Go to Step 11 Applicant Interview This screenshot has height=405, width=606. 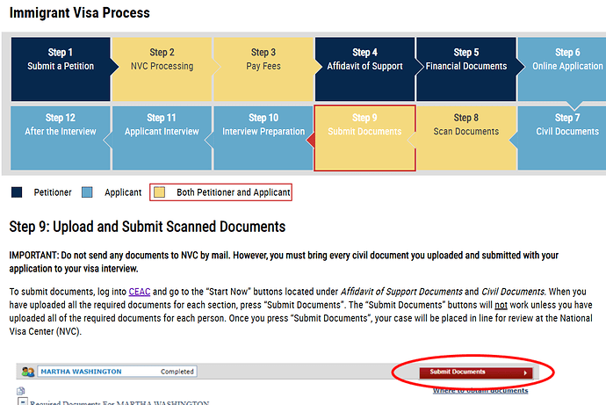[162, 138]
